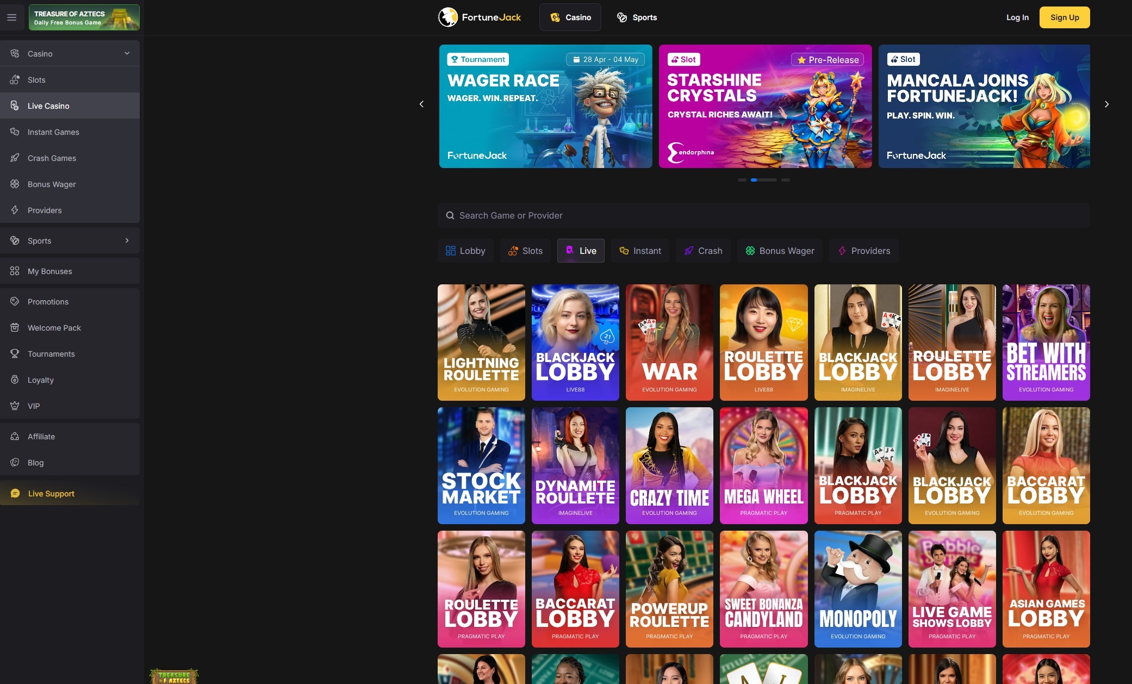Select the first carousel pagination dot
Image resolution: width=1132 pixels, height=684 pixels.
(x=742, y=180)
